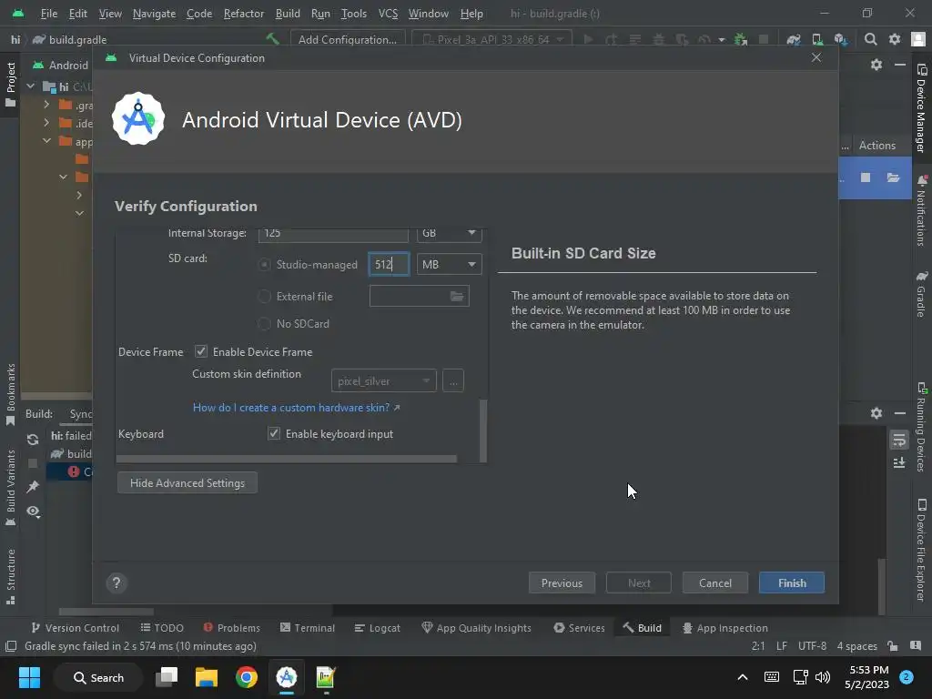
Task: Open the Device Manager toolbar icon
Action: click(817, 39)
